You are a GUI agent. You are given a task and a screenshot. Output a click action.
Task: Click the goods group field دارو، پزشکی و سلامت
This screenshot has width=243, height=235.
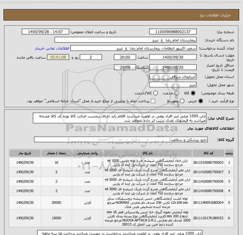tap(121, 140)
